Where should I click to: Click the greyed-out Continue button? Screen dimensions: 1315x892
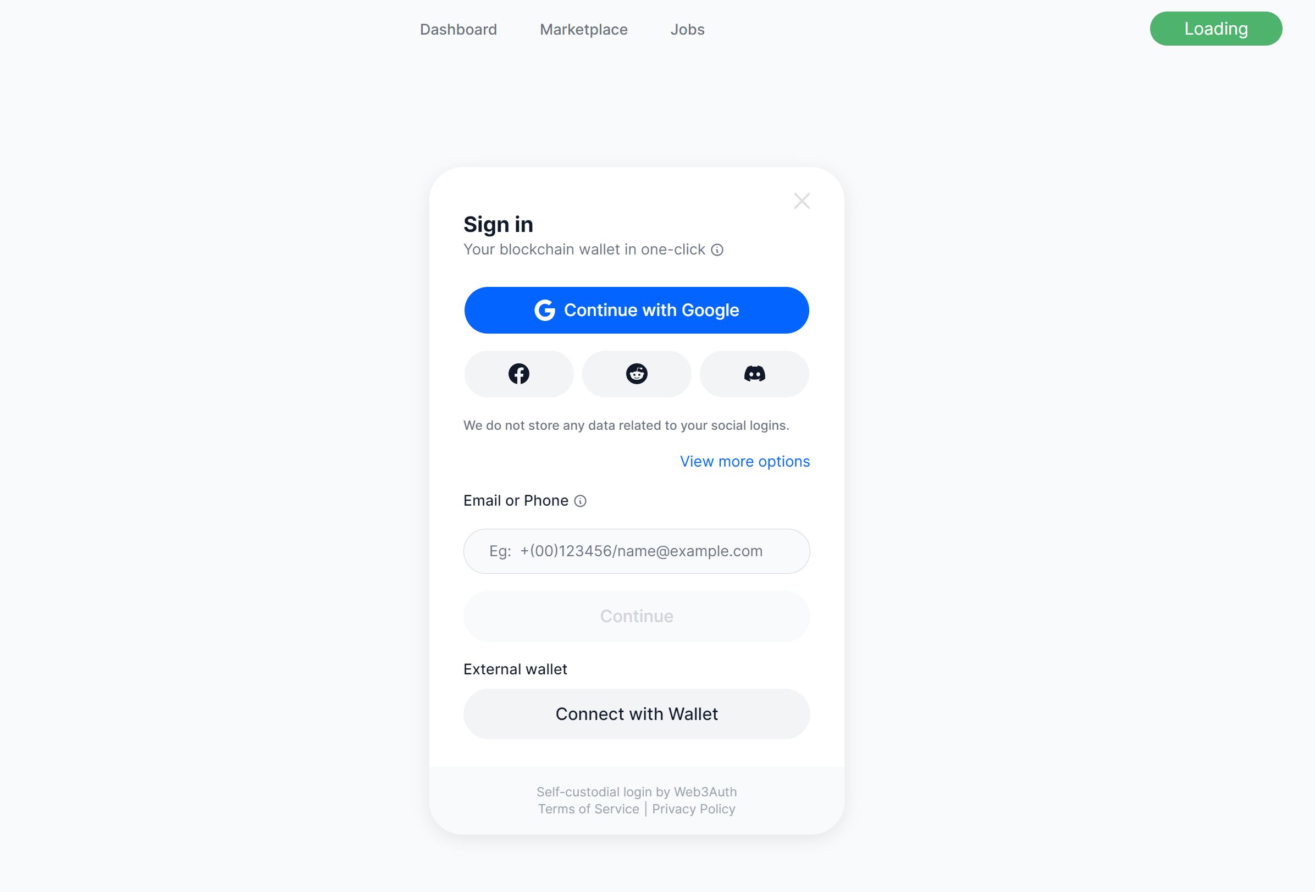pos(636,615)
